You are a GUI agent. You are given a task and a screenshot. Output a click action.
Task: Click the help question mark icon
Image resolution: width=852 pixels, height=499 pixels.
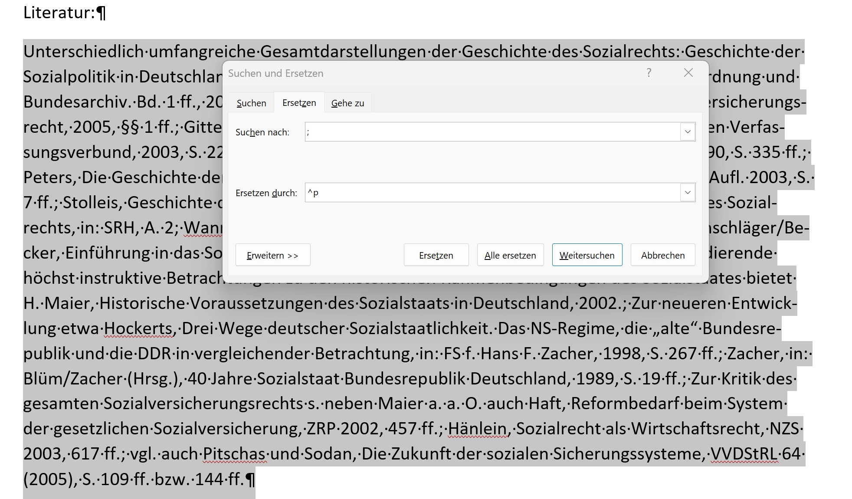[x=649, y=73]
